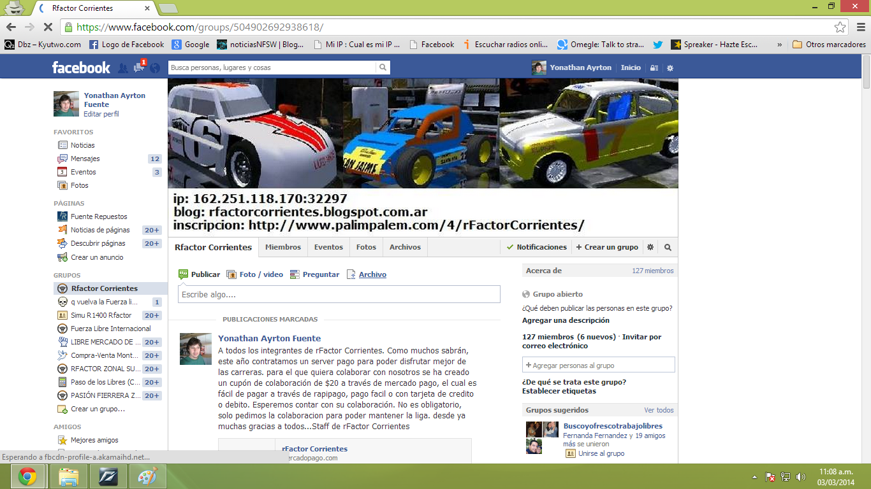871x489 pixels.
Task: Click the address bar URL
Action: coord(200,27)
